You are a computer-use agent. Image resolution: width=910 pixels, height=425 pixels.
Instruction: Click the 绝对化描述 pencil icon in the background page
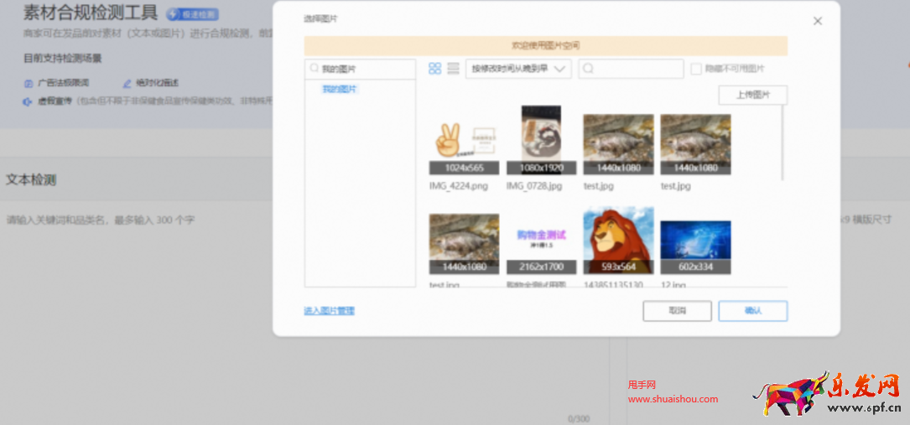coord(127,84)
